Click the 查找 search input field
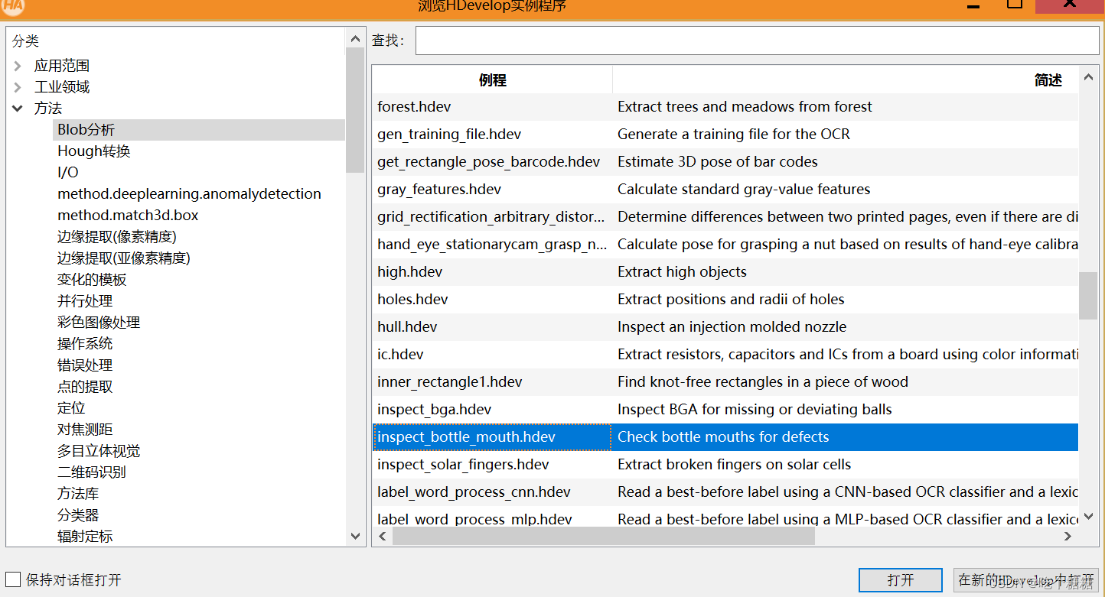1105x597 pixels. click(x=757, y=41)
